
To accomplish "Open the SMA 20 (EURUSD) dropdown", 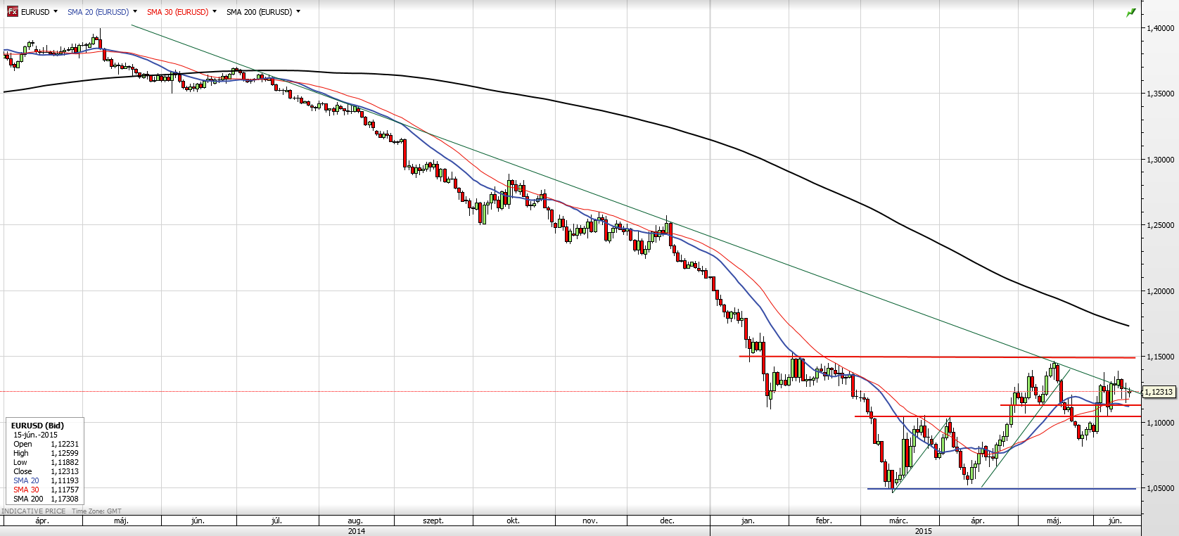I will (135, 11).
